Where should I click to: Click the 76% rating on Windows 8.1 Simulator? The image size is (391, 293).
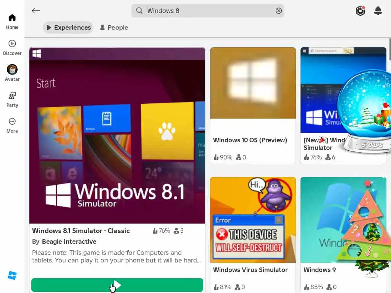pyautogui.click(x=162, y=231)
